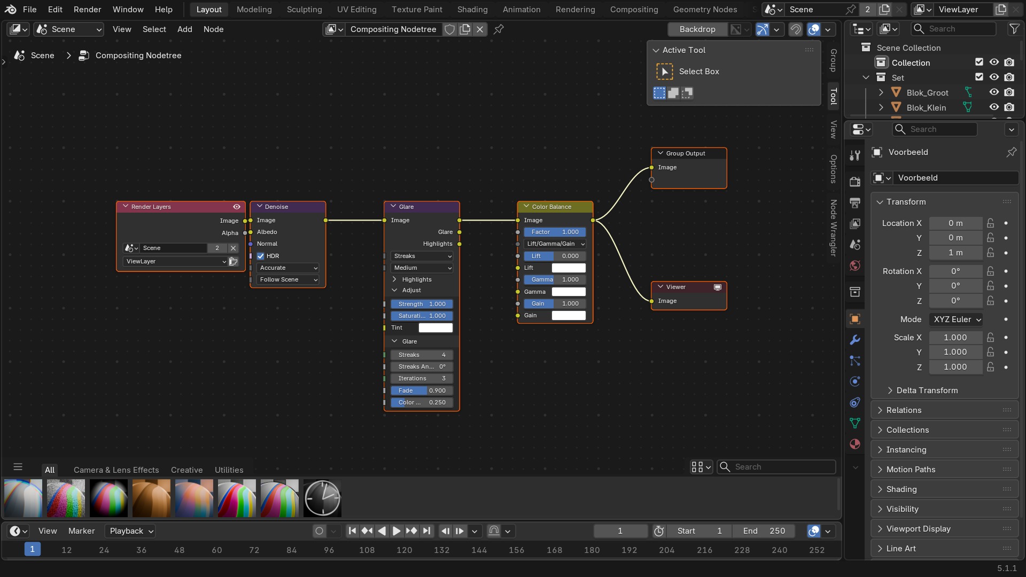Open Glare quality Medium dropdown
The height and width of the screenshot is (577, 1026).
tap(422, 268)
